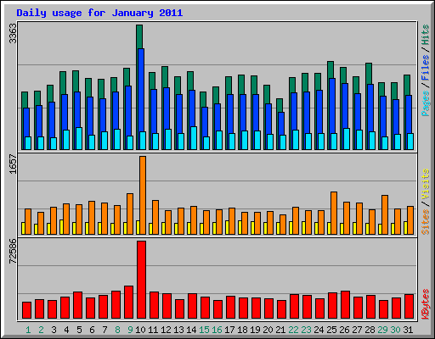
Task: Click day 18 on the x-axis
Action: click(x=242, y=330)
